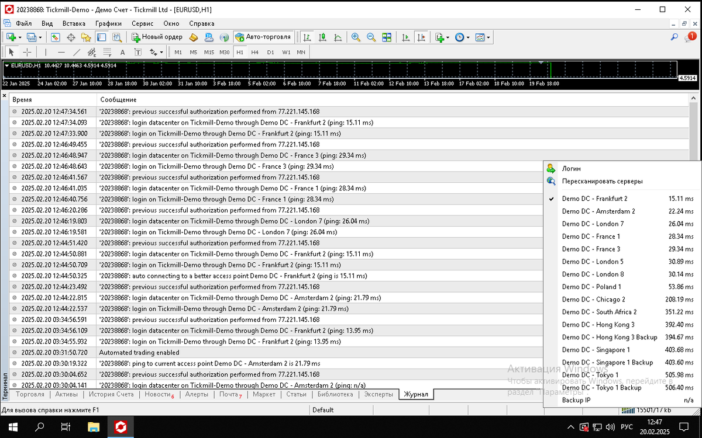Select server Demo DC - London 7
This screenshot has height=438, width=702.
click(x=621, y=224)
